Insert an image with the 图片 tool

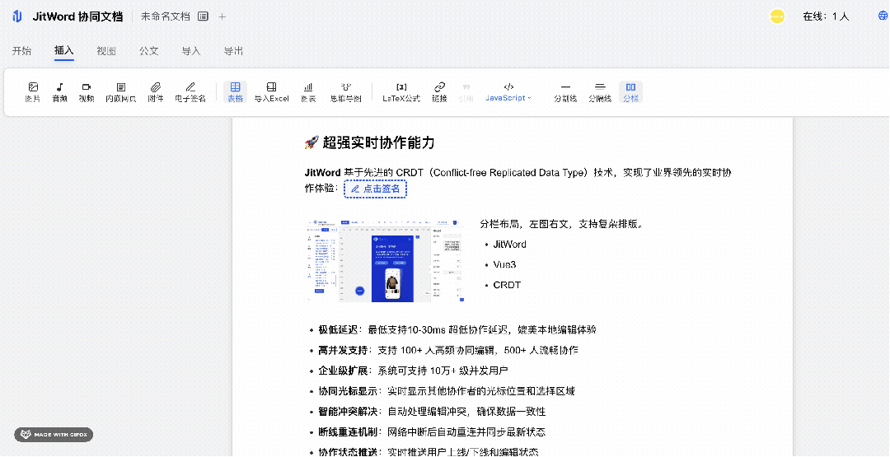(x=33, y=92)
